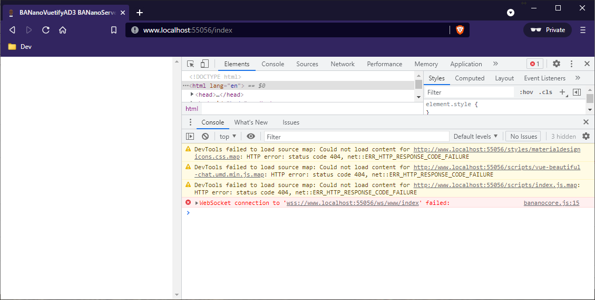
Task: Add new style rule plus icon
Action: (x=563, y=92)
